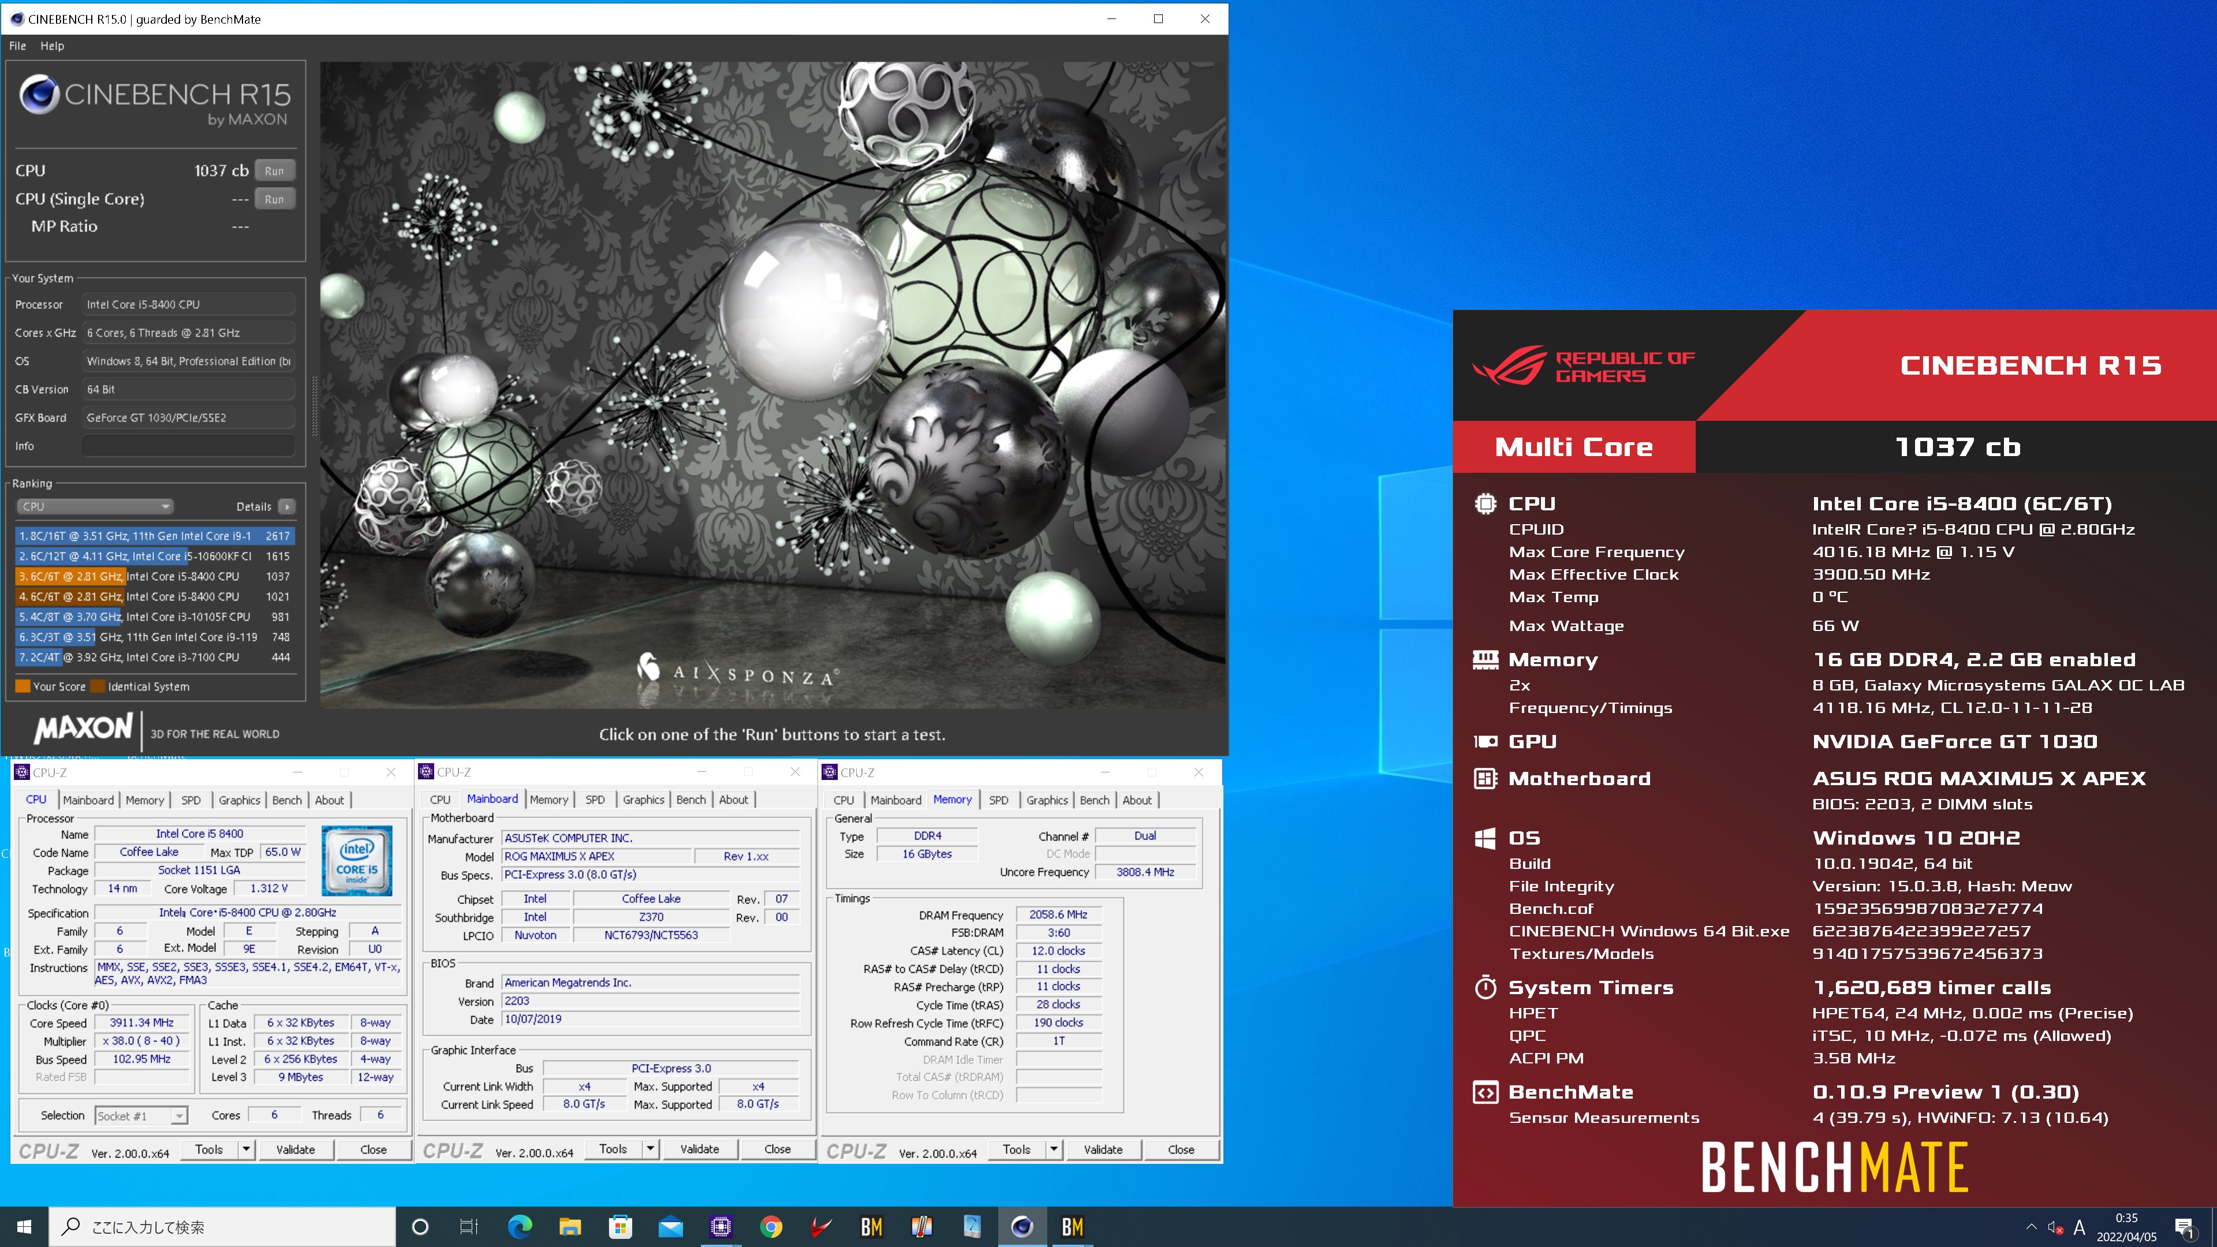The image size is (2217, 1247).
Task: Open the IME input mode indicator A
Action: tap(2079, 1227)
